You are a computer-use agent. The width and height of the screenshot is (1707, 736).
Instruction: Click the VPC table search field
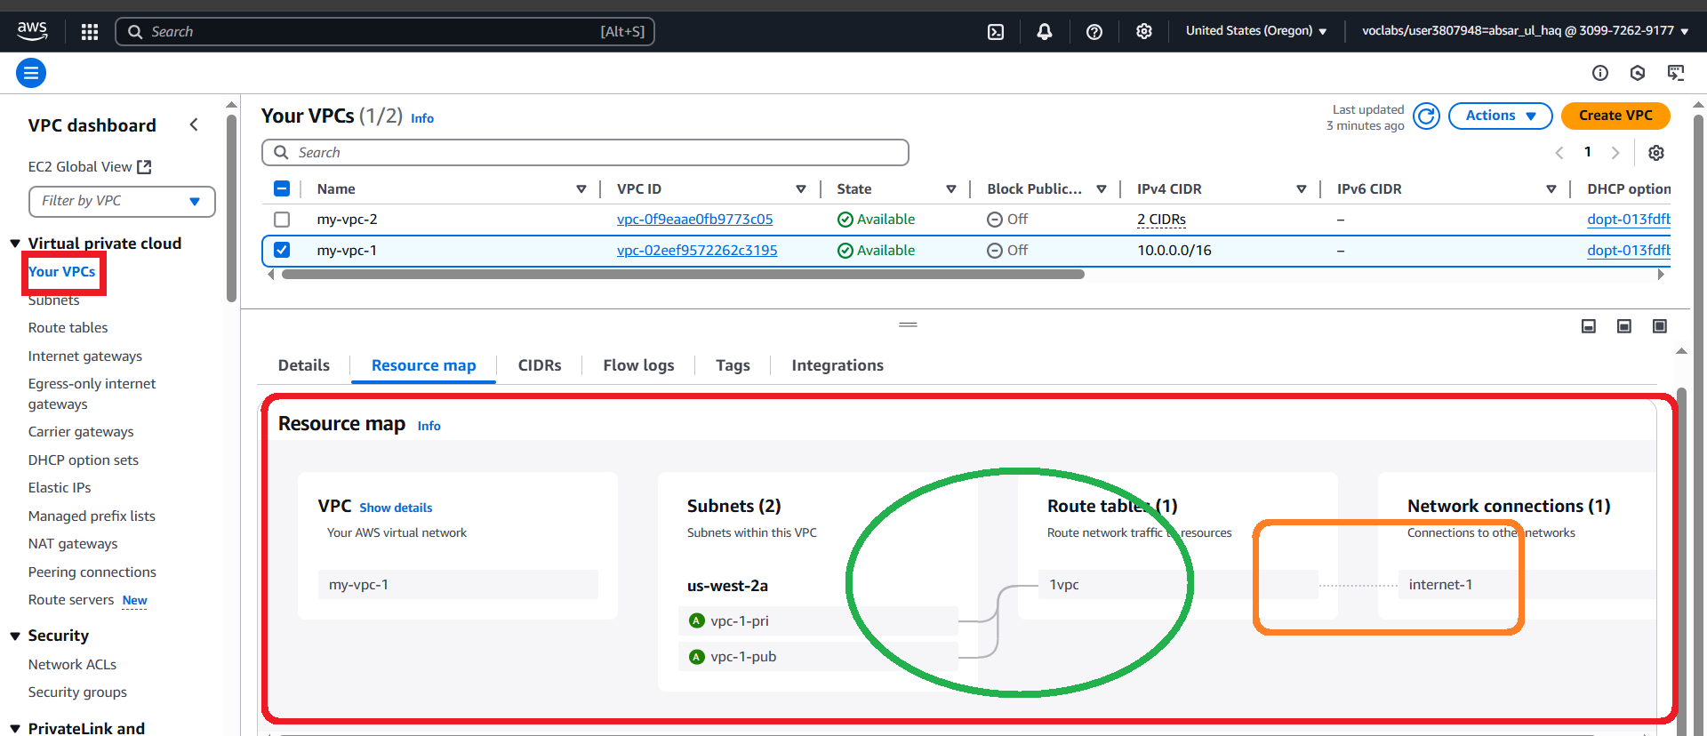coord(585,153)
